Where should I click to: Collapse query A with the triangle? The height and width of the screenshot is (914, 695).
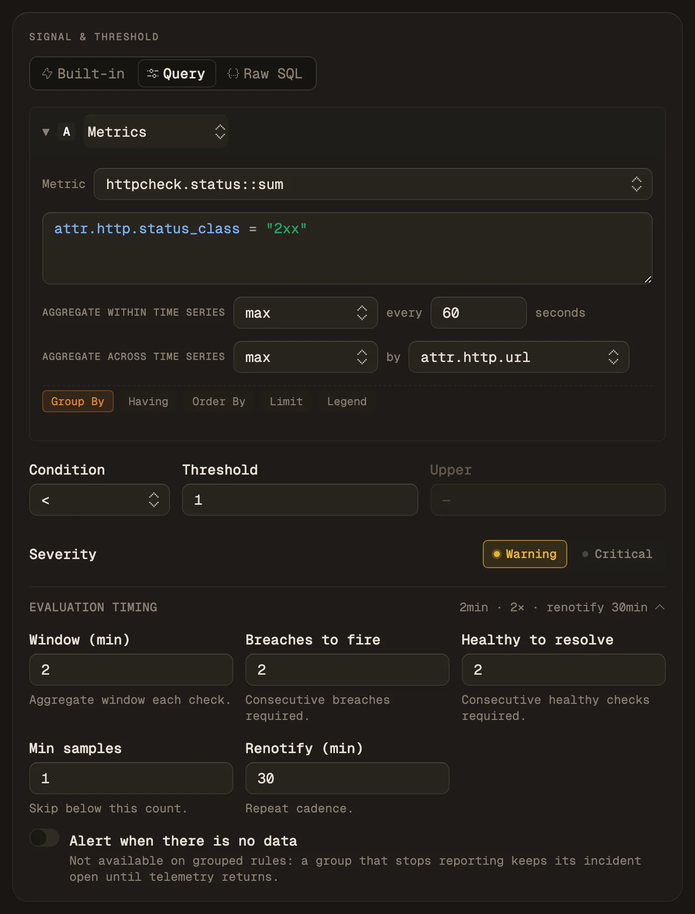46,132
